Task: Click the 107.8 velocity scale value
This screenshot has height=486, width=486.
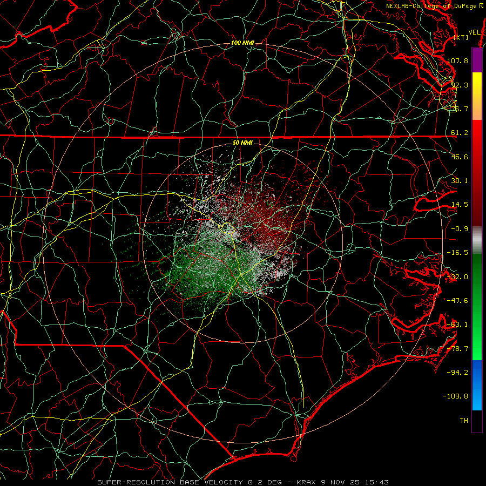Action: 458,60
